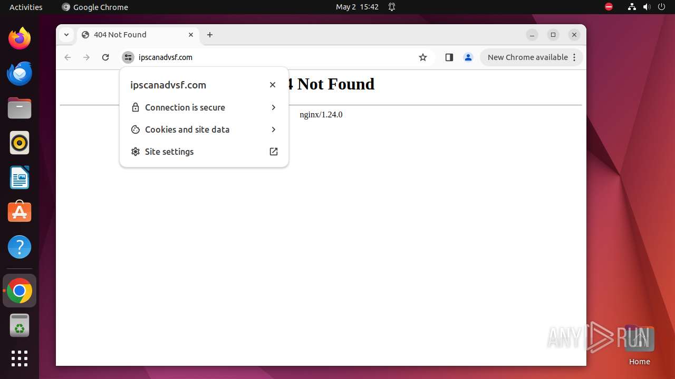Click external link icon beside Site settings
Image resolution: width=675 pixels, height=379 pixels.
[x=274, y=152]
